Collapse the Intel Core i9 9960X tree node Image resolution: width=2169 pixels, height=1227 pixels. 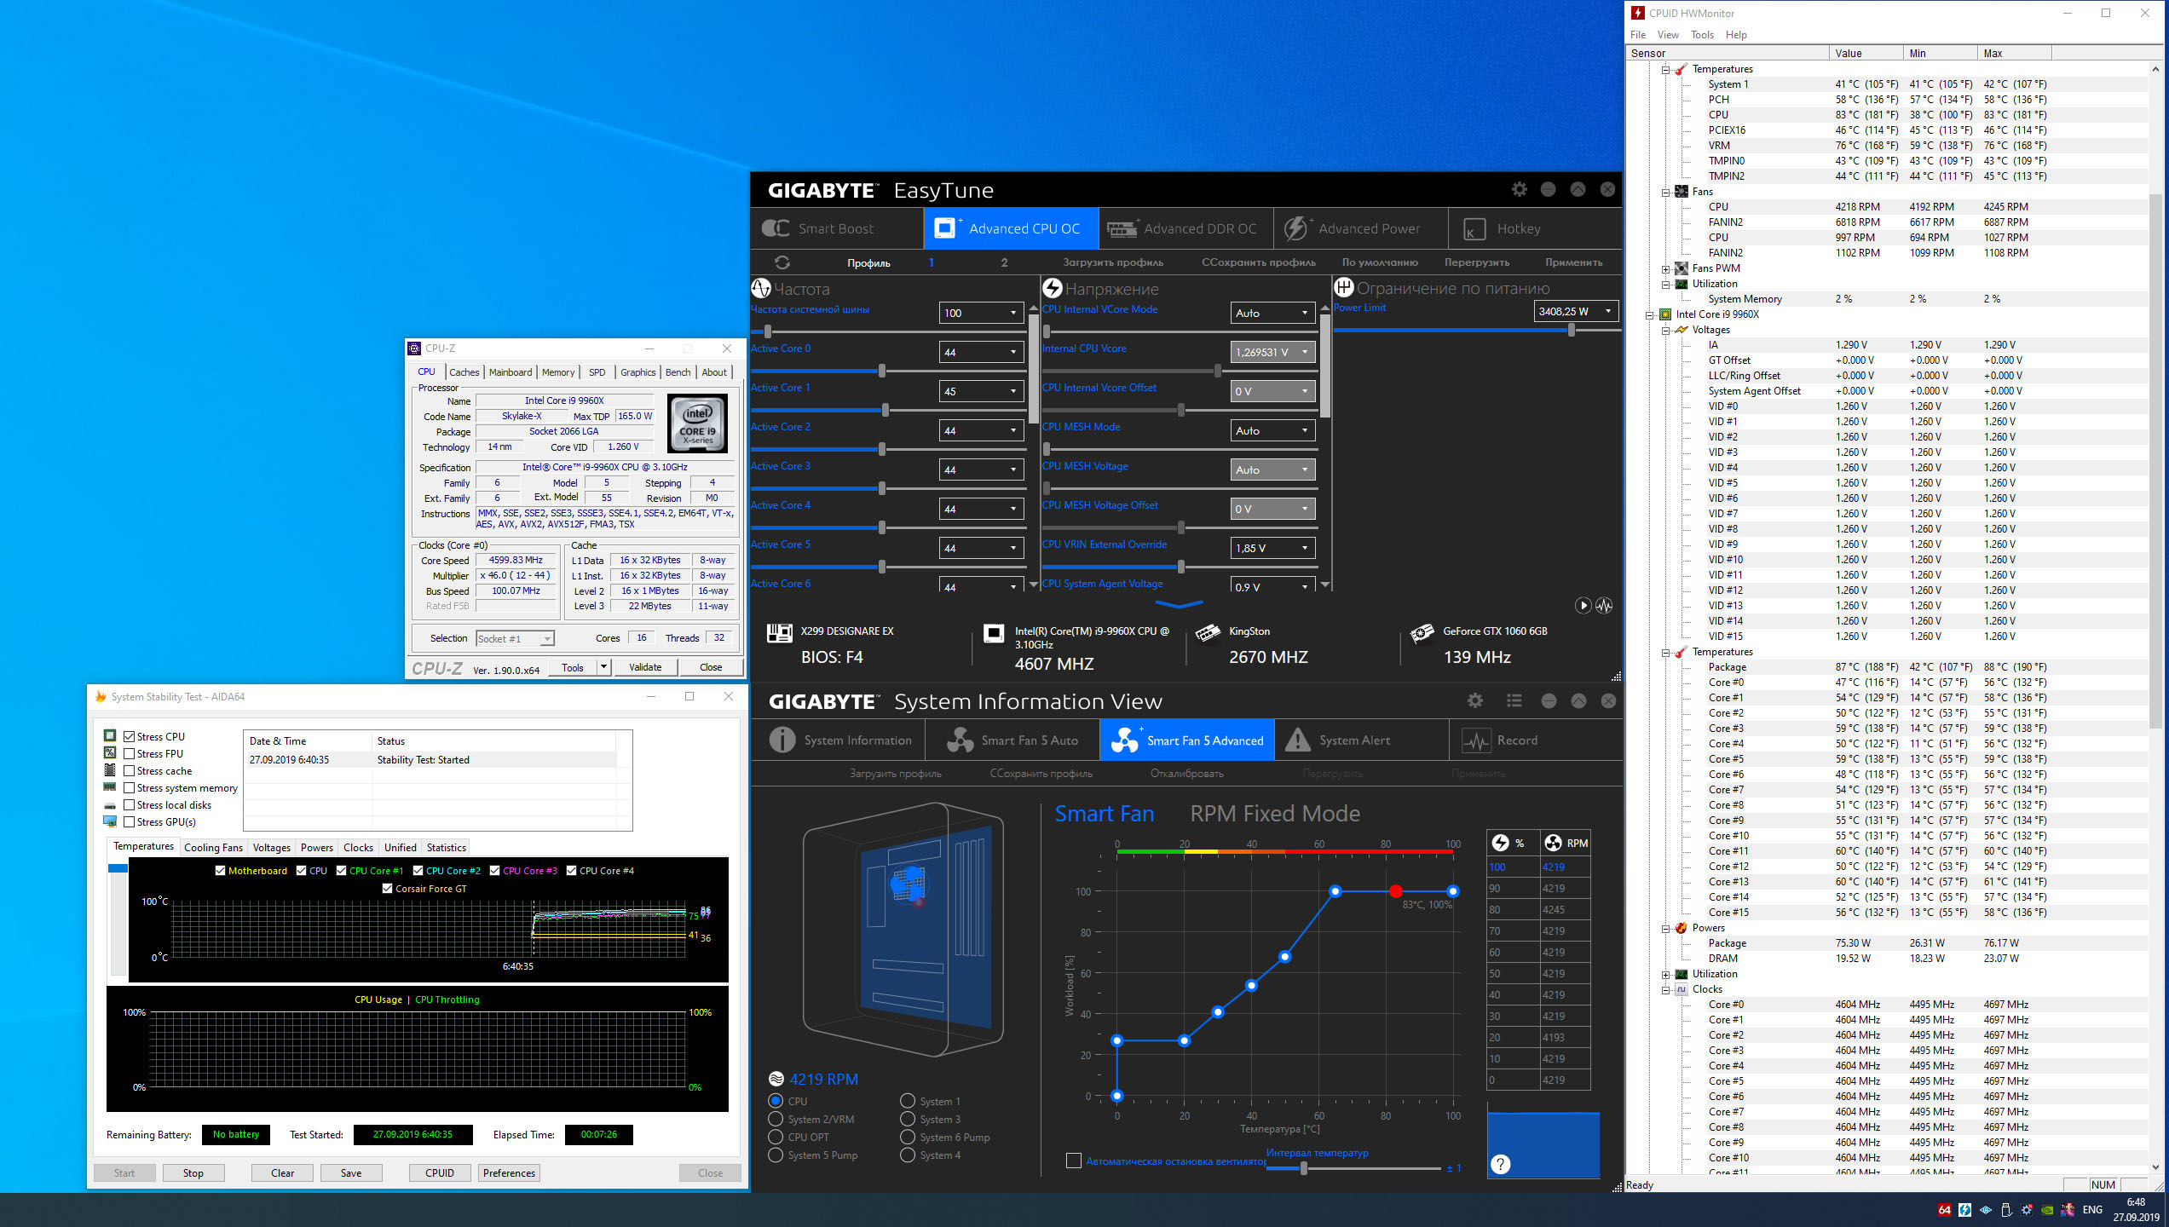(1650, 314)
